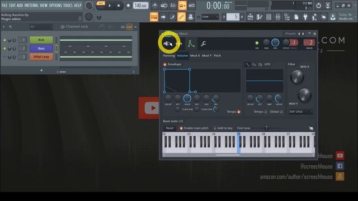Viewport: 358px width, 201px height.
Task: Open the FILE menu
Action: [4, 6]
